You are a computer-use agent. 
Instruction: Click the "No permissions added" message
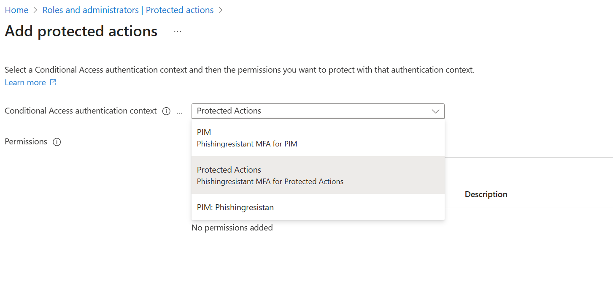click(232, 228)
